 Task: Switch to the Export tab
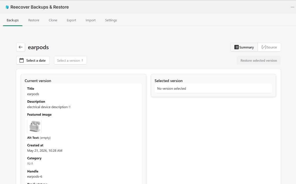click(71, 20)
